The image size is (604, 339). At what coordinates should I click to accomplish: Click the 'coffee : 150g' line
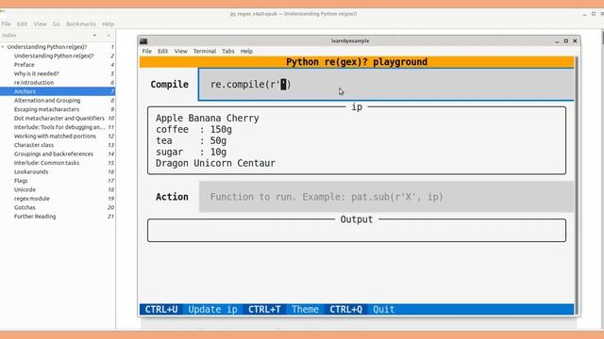(193, 130)
